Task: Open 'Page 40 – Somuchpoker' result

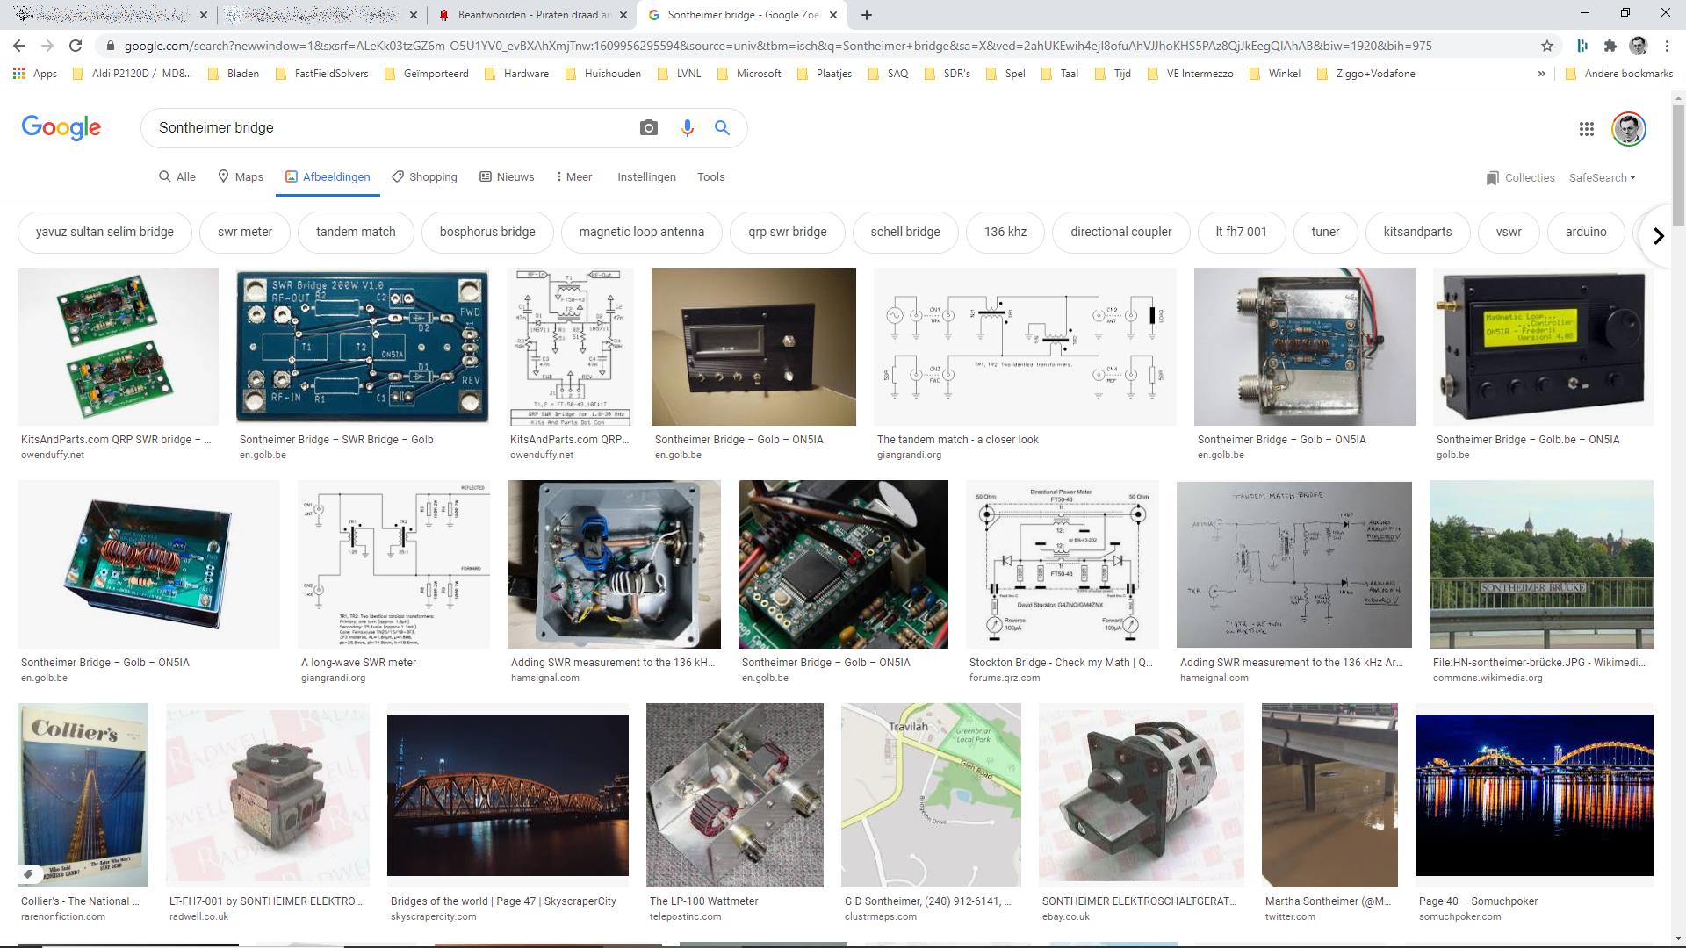Action: 1479,901
